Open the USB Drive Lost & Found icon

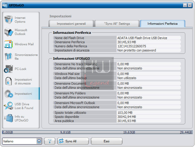(x=8, y=106)
